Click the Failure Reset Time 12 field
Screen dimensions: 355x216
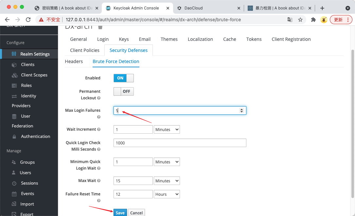[x=133, y=194]
